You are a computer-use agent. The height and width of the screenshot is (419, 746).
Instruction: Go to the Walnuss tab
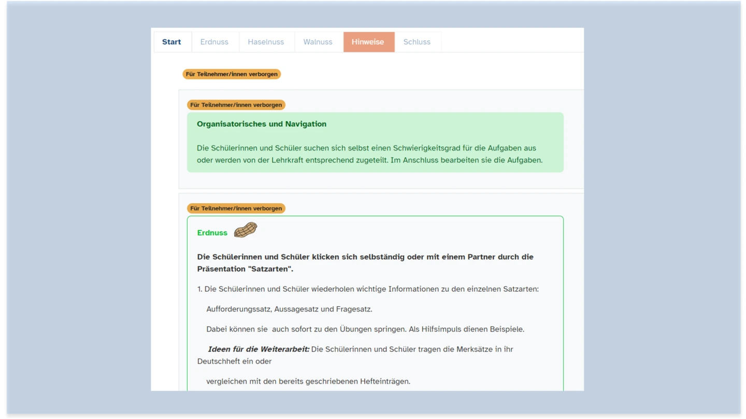[x=318, y=42]
